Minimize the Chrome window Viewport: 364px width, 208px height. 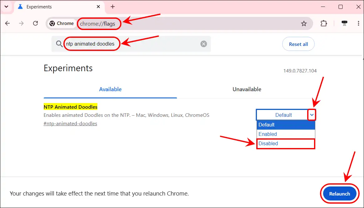point(323,7)
